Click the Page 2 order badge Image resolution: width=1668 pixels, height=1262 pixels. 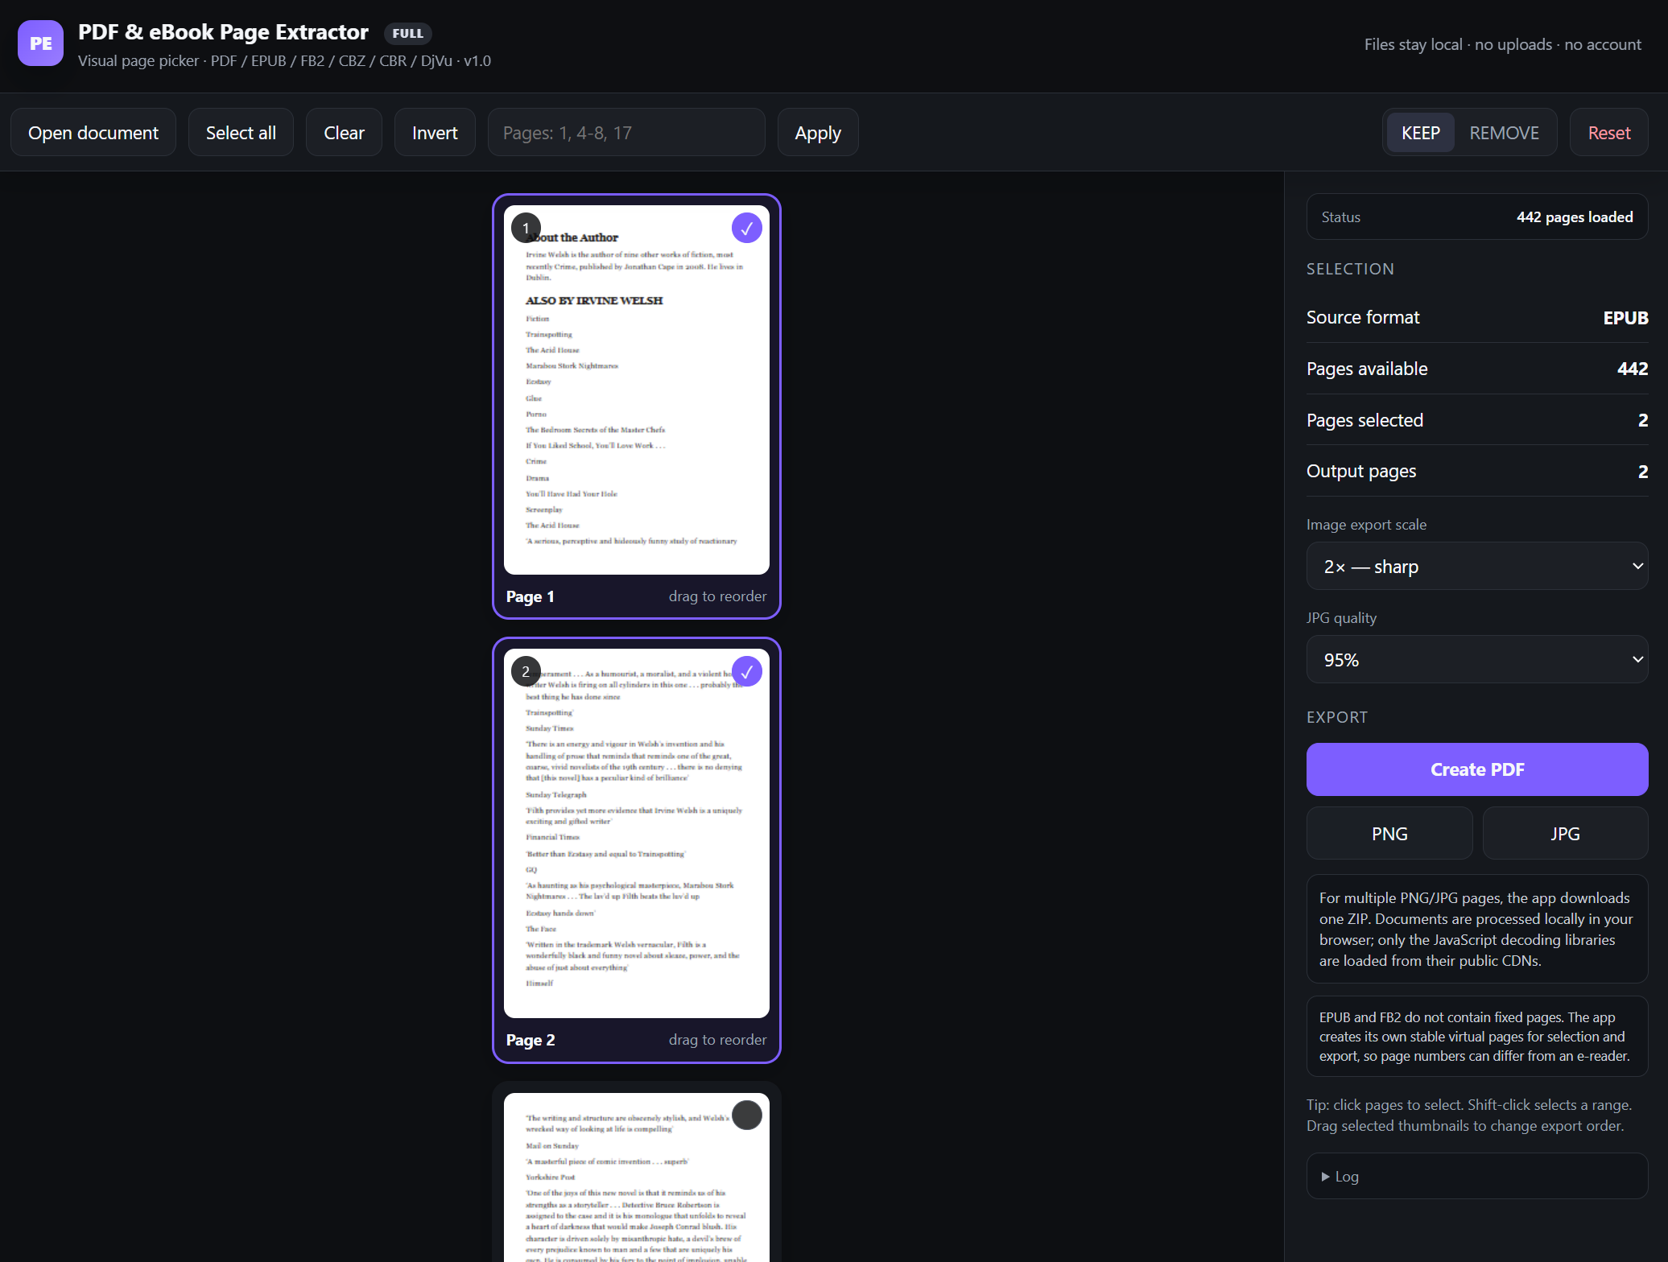click(x=526, y=672)
